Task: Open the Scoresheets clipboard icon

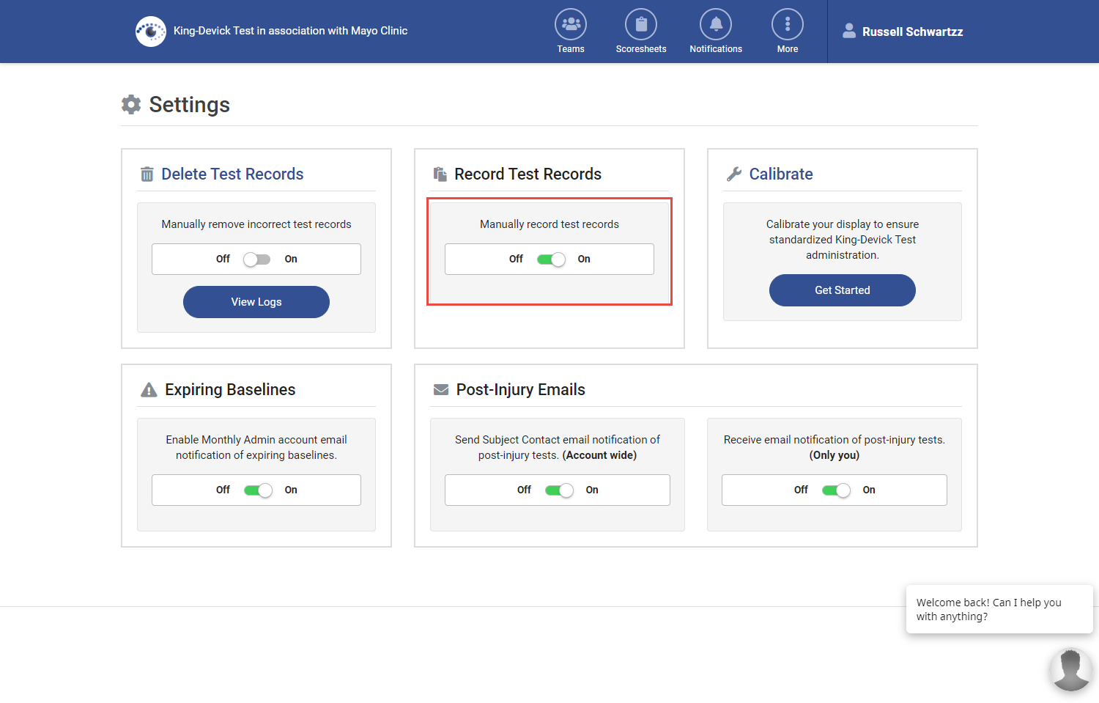Action: (x=640, y=25)
